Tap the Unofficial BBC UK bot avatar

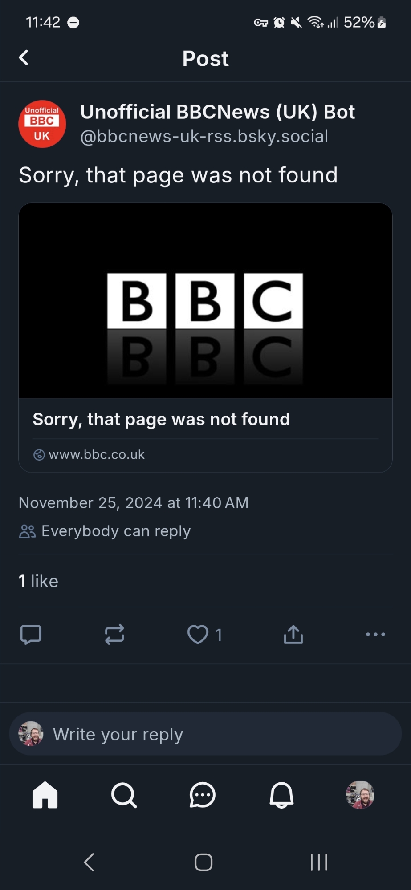[42, 124]
